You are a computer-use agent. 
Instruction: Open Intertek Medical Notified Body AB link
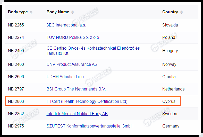click(x=77, y=114)
